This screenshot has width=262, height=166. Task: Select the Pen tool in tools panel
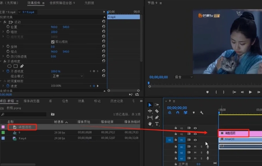157,117
